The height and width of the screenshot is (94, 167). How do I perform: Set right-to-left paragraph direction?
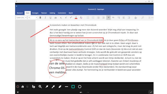(114, 18)
